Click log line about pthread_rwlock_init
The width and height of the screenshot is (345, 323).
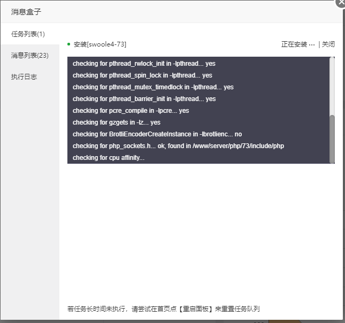[144, 64]
